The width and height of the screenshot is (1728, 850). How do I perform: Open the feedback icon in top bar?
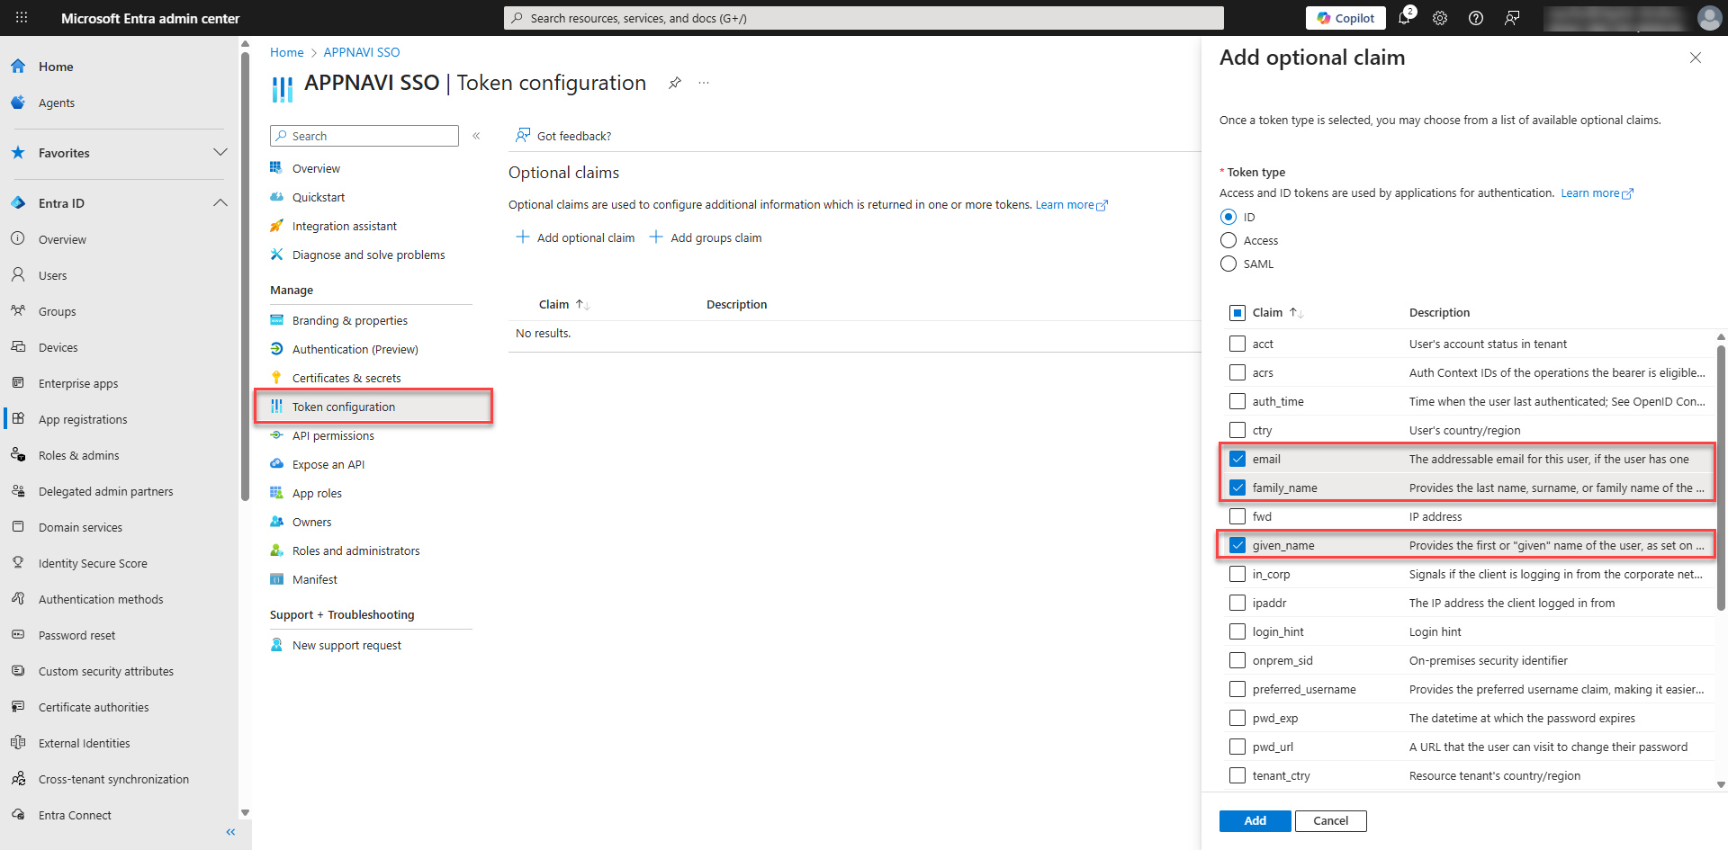click(1512, 18)
